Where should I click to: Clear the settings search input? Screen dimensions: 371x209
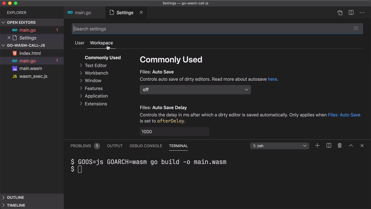coord(356,28)
